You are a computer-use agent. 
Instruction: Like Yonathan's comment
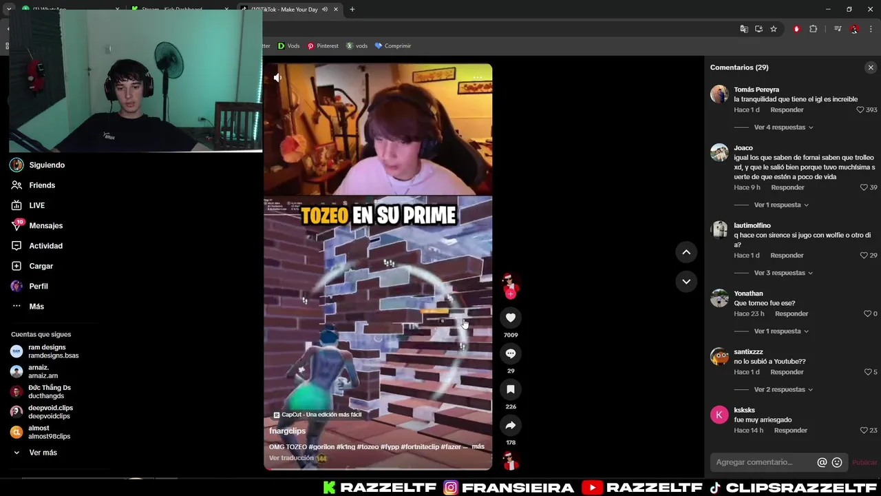point(867,314)
